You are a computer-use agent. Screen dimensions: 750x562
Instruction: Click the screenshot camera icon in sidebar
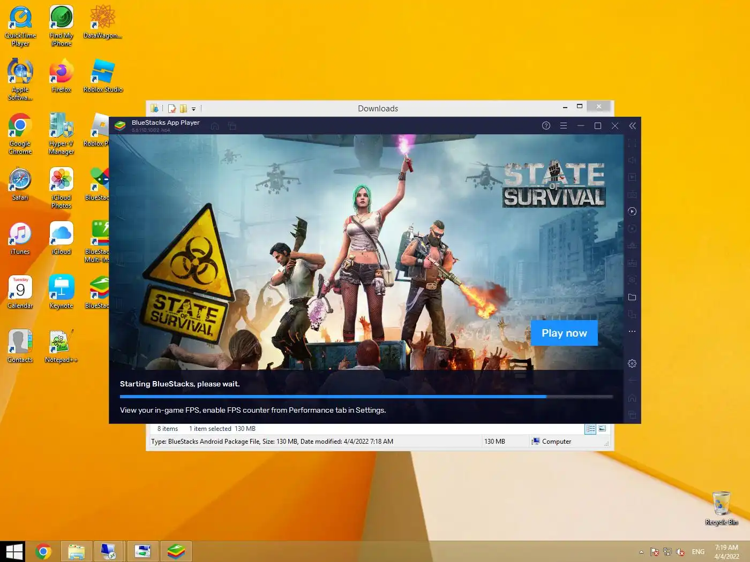[x=632, y=280]
